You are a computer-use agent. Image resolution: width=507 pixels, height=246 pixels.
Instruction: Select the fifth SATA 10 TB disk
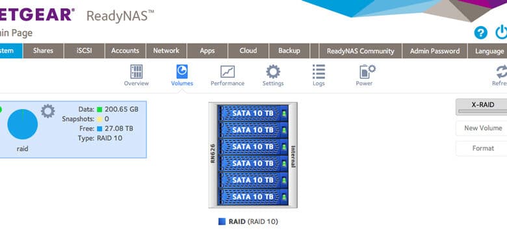point(253,180)
